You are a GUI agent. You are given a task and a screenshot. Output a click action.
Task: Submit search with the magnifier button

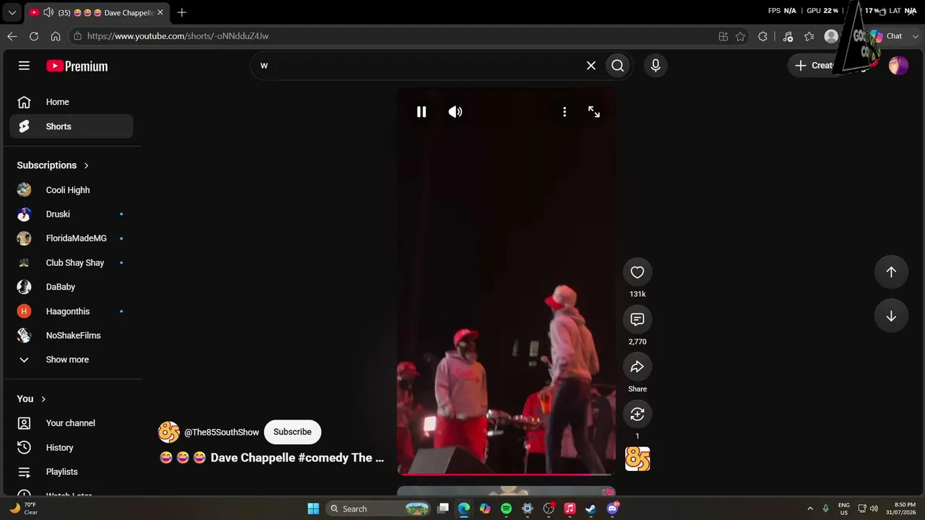(x=618, y=66)
